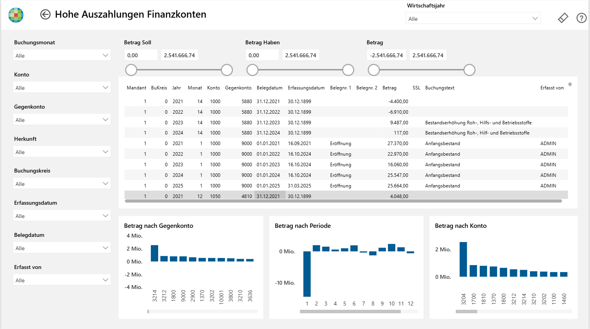Expand the Buchungskreis dropdown
590x329 pixels.
62,184
